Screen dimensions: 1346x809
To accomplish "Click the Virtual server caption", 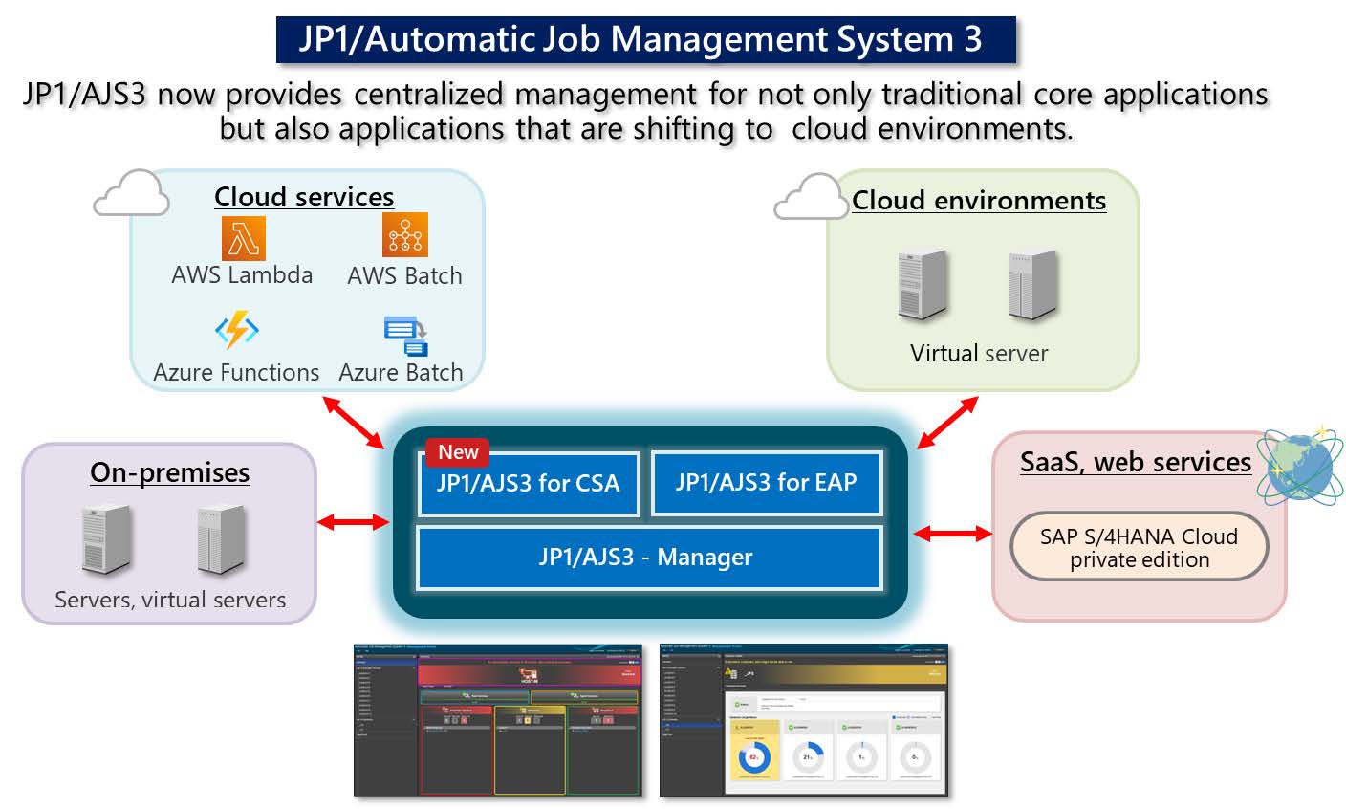I will click(x=979, y=353).
